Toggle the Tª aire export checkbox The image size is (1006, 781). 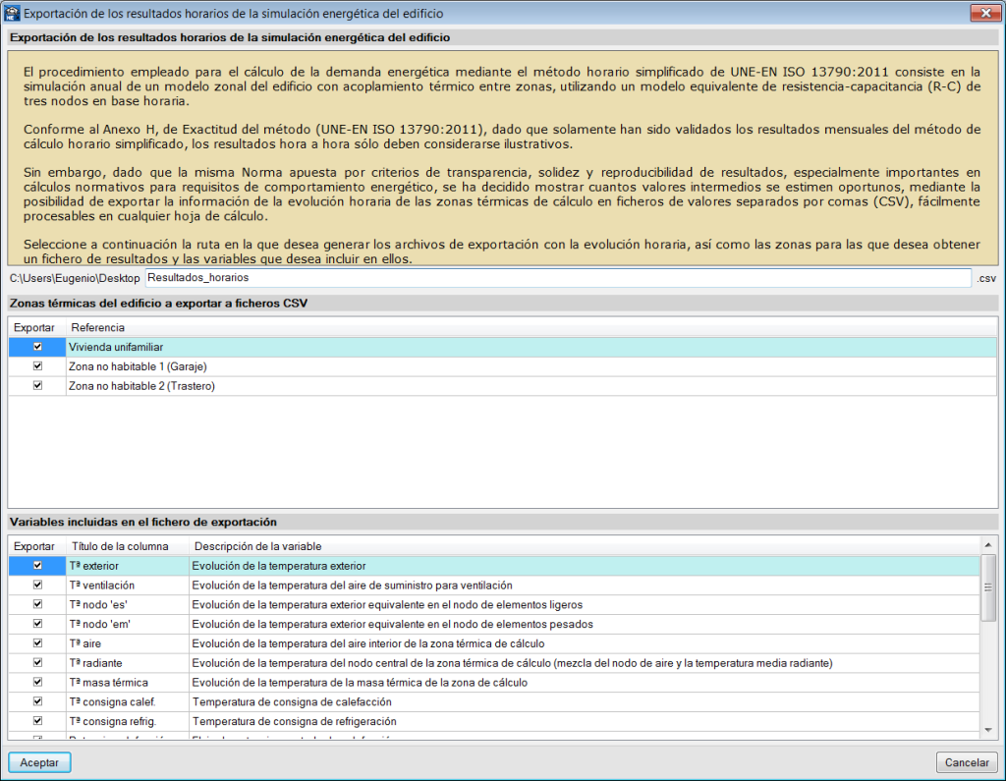pyautogui.click(x=38, y=643)
